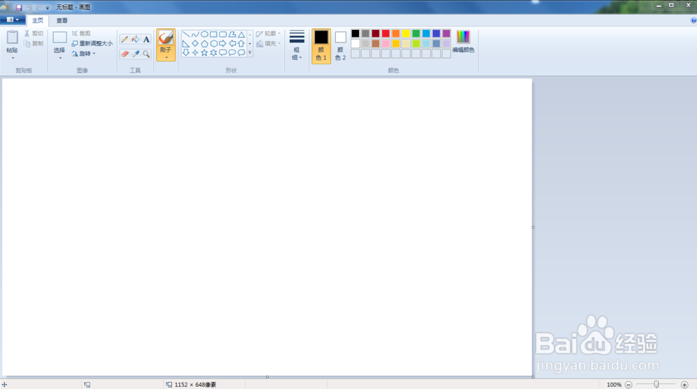
Task: Choose the Five-point star shape
Action: pyautogui.click(x=204, y=52)
